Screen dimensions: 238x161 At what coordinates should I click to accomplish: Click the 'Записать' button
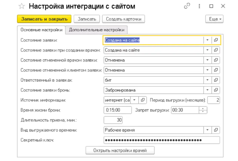[x=87, y=19]
